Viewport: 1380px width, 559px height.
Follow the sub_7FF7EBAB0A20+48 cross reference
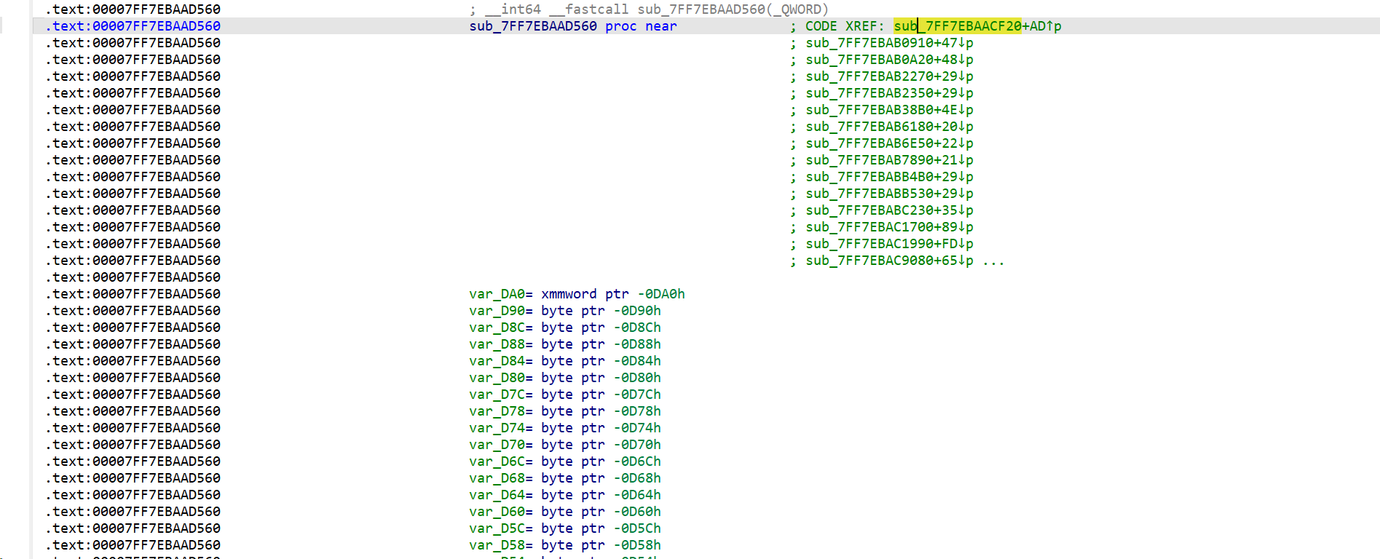888,60
